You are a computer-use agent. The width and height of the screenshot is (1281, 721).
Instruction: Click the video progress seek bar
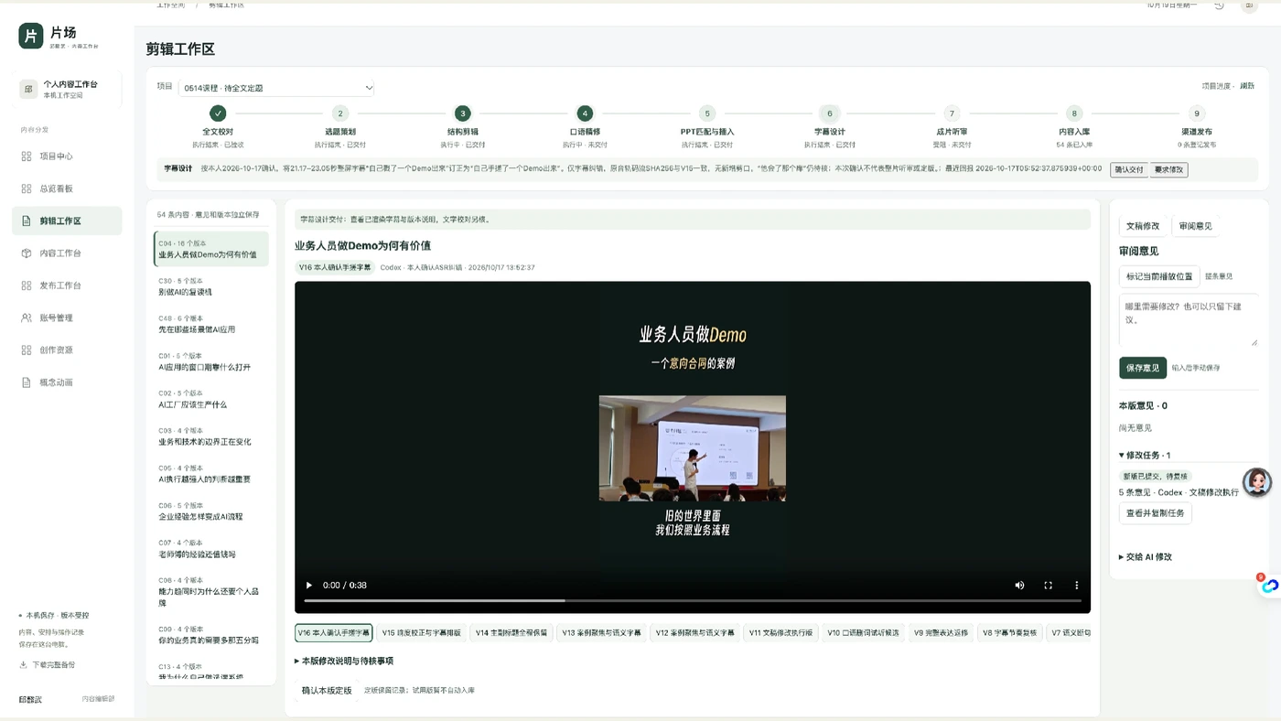coord(693,600)
